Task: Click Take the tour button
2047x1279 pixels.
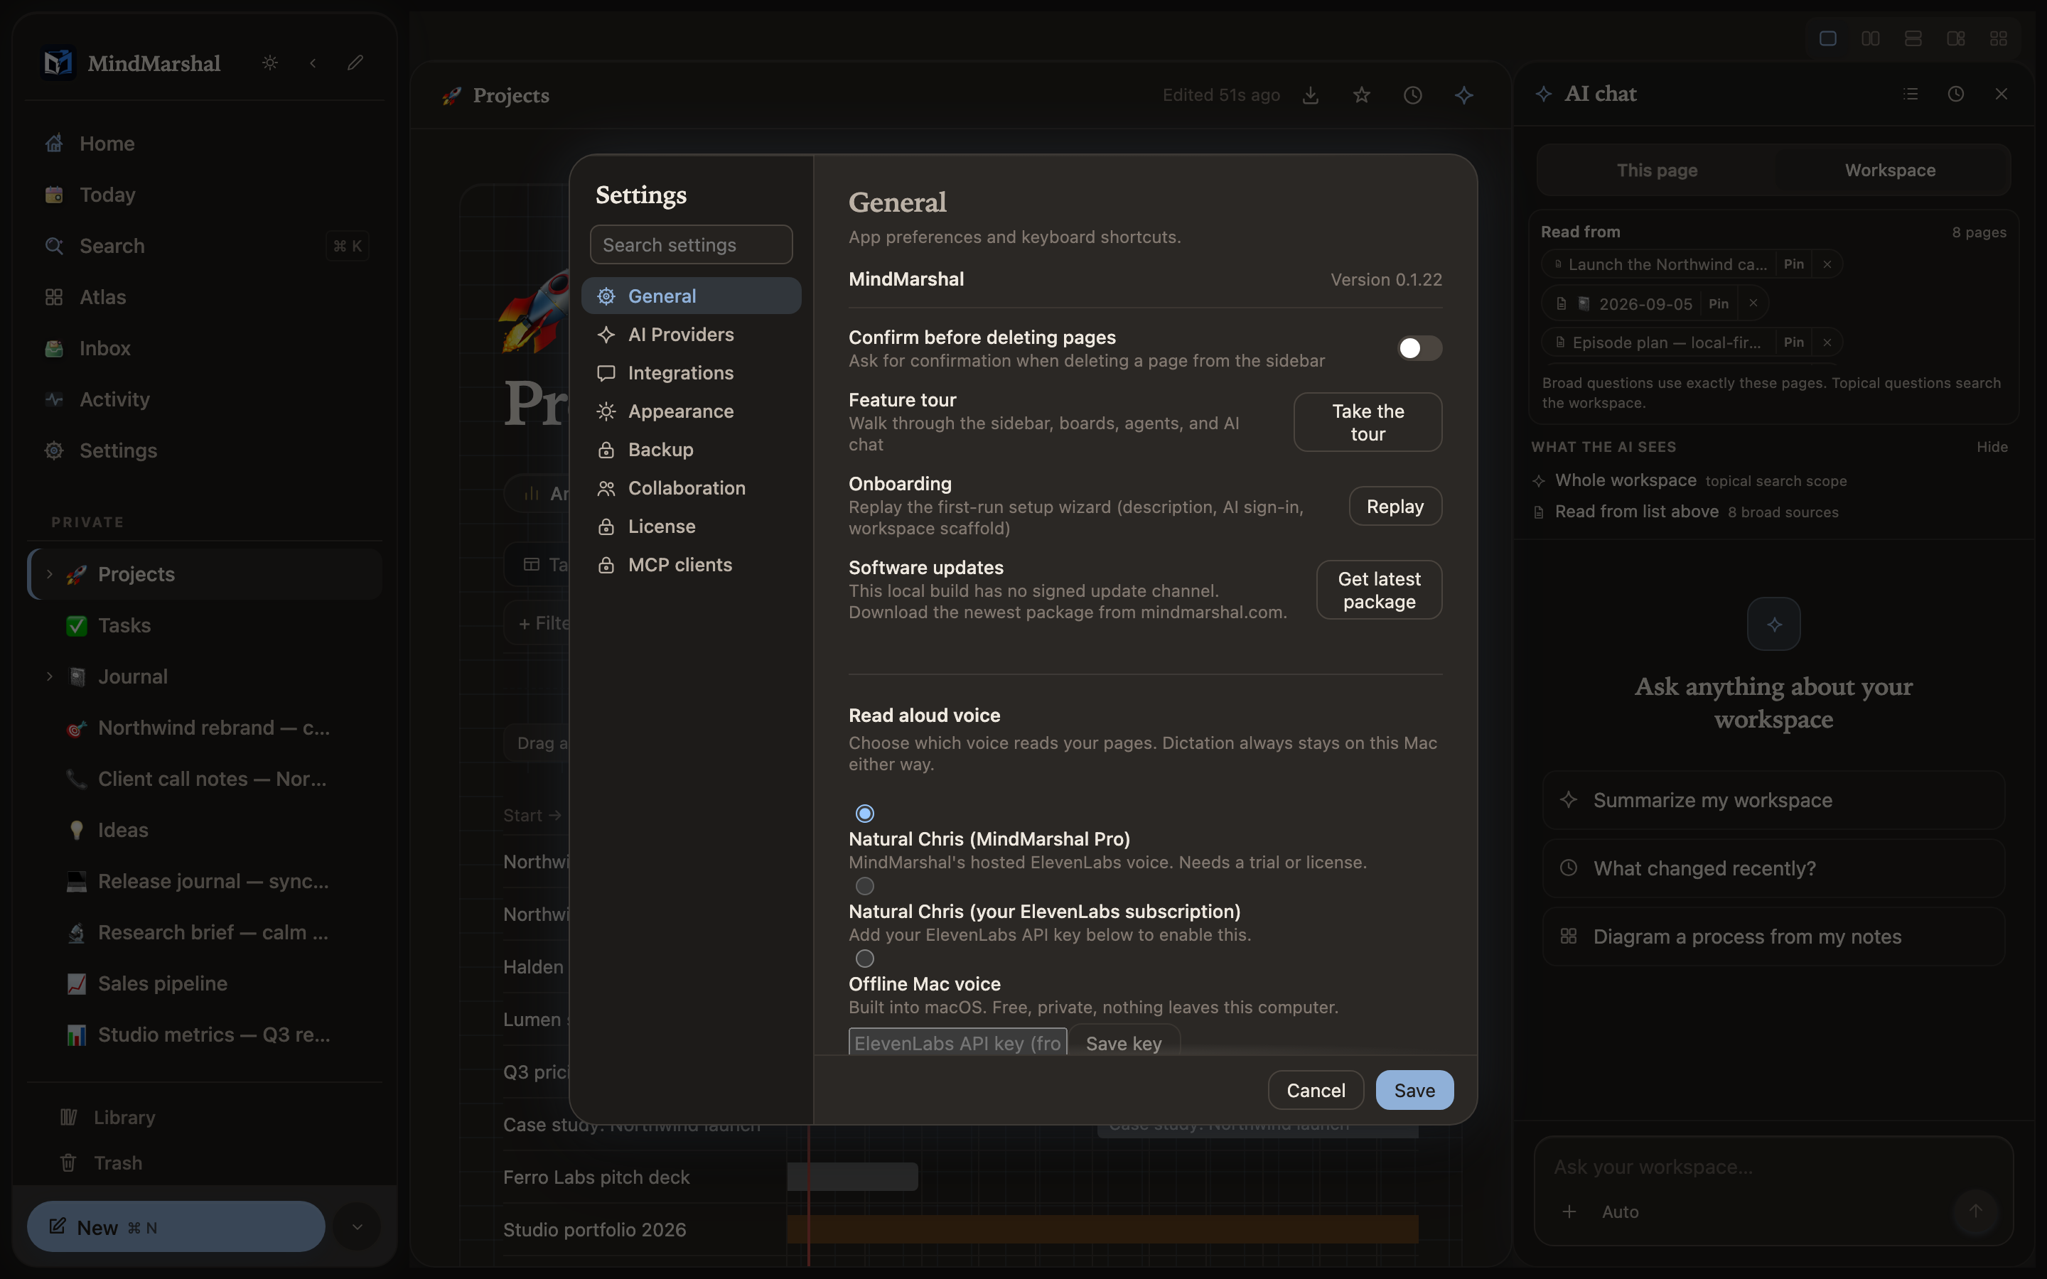Action: [x=1368, y=422]
